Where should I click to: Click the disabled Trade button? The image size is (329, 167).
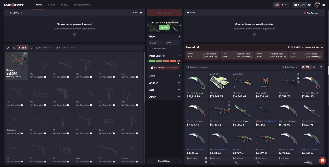tap(164, 13)
